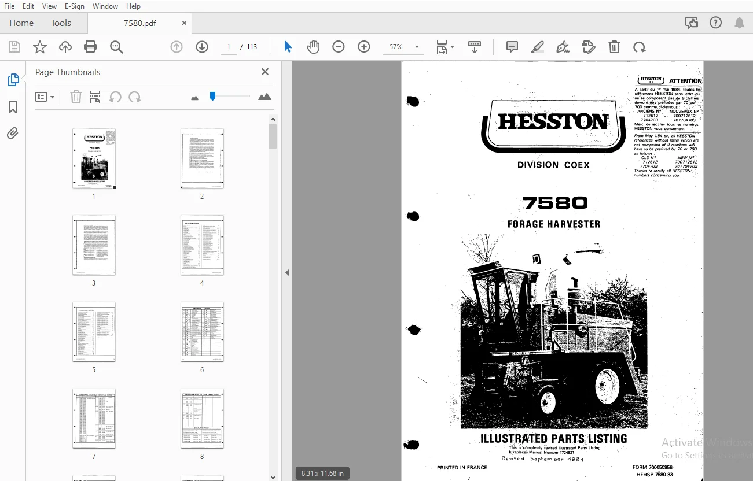
Task: Open the Attachments paperclip panel
Action: pos(13,134)
